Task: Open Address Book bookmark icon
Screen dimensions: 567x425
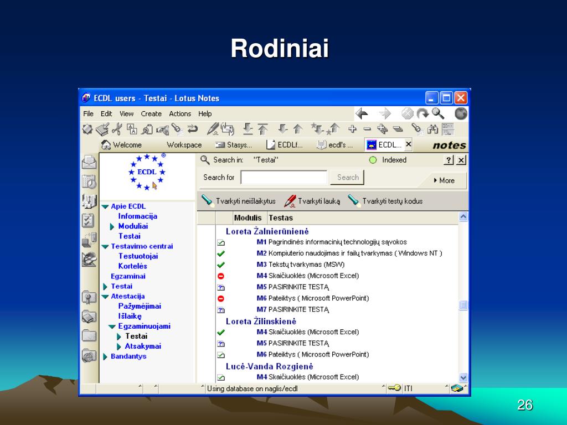Action: [89, 201]
